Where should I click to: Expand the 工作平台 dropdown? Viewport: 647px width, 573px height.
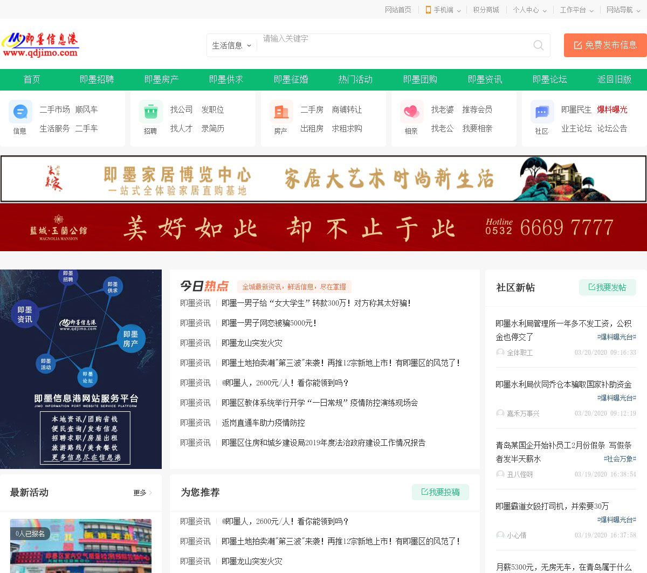[x=577, y=10]
